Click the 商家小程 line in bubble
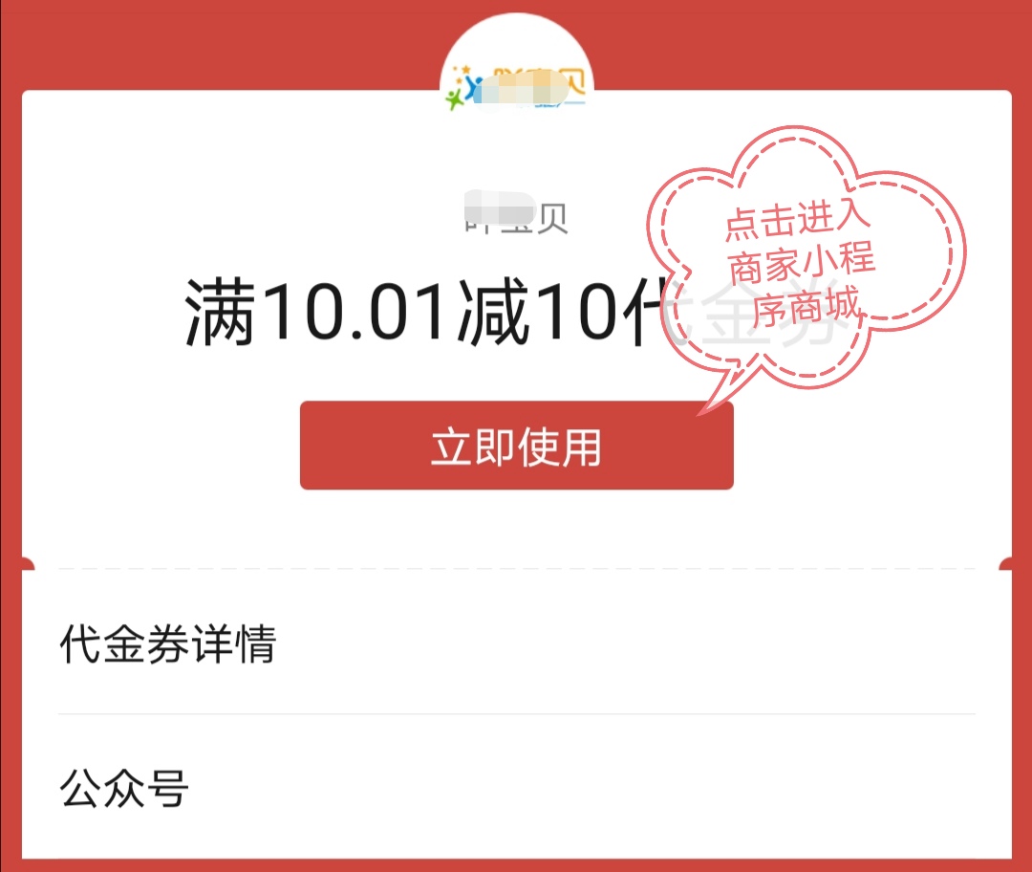 pos(802,264)
